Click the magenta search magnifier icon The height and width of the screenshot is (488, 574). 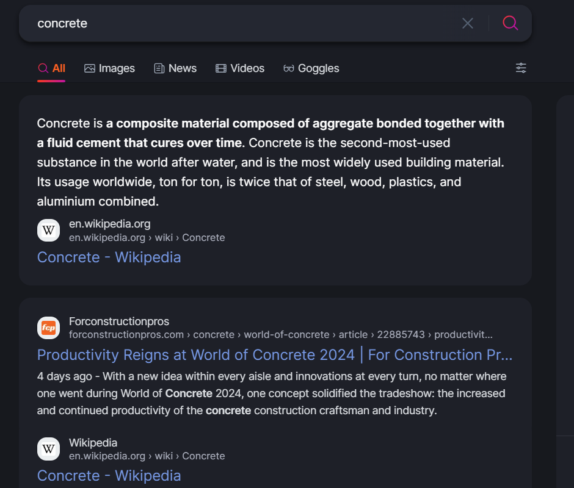(510, 23)
